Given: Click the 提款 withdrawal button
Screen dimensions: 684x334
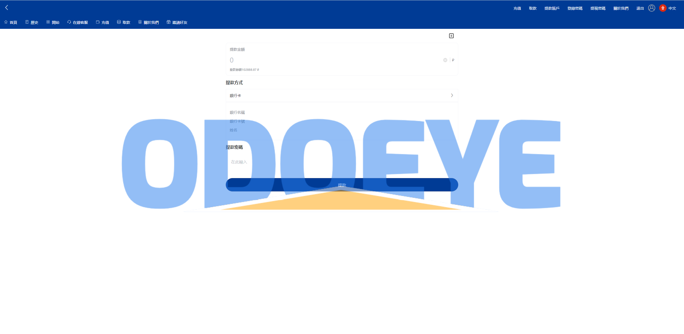Looking at the screenshot, I should pyautogui.click(x=341, y=185).
